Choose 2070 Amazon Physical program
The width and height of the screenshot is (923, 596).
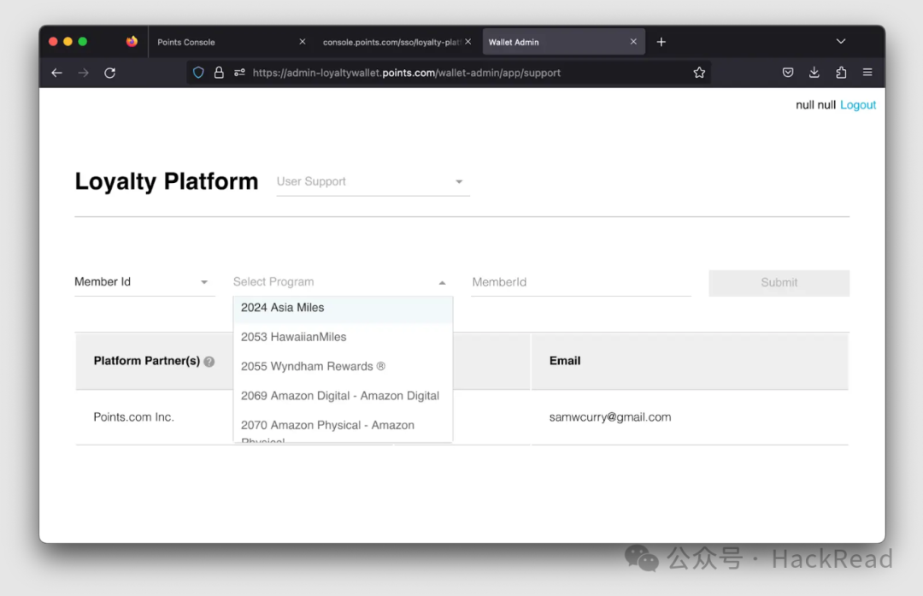tap(344, 427)
